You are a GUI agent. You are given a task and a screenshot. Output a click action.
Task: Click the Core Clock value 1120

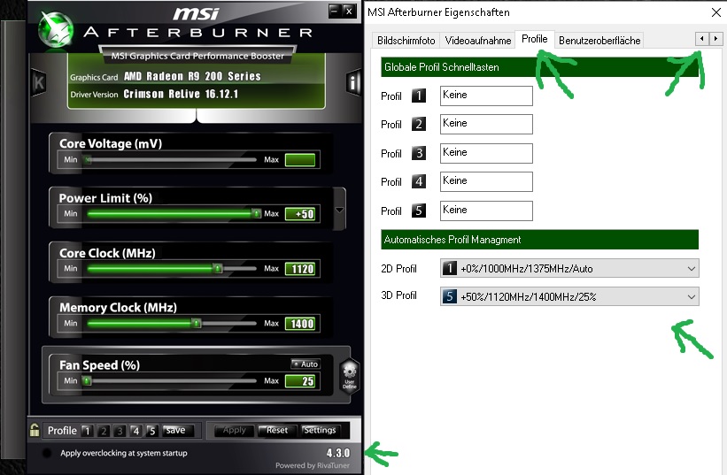pyautogui.click(x=300, y=269)
